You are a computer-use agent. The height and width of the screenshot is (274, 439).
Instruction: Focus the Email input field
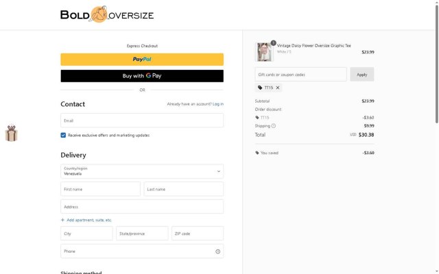point(142,121)
